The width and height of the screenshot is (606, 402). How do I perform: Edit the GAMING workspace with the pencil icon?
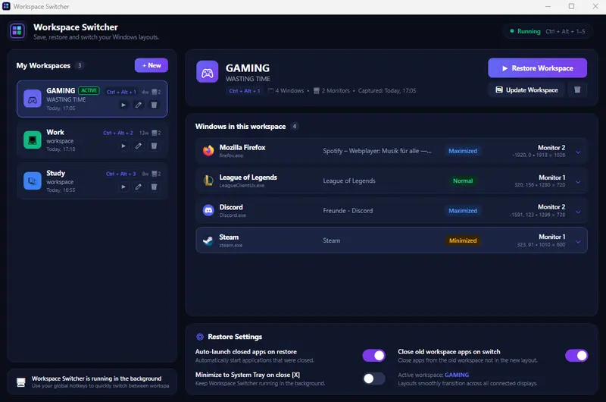138,105
